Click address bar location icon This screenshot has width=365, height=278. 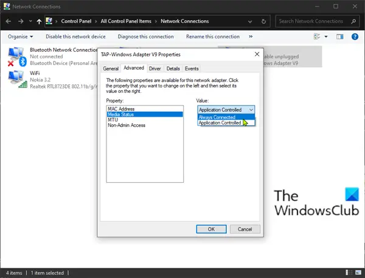click(49, 21)
